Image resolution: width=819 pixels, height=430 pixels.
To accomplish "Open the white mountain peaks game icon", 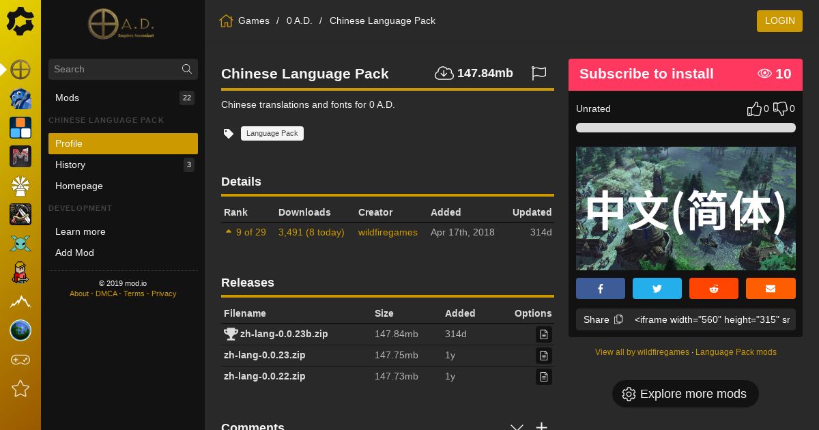I will (20, 302).
